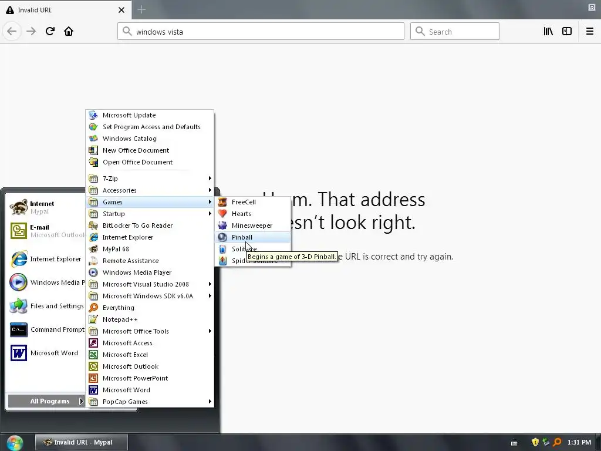Click the 1:31 PM taskbar clock
The height and width of the screenshot is (451, 601).
579,442
